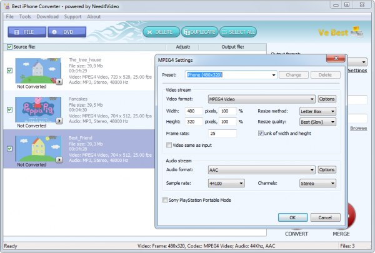Screen dimensions: 375x253
Task: Open the Tools menu
Action: click(25, 17)
